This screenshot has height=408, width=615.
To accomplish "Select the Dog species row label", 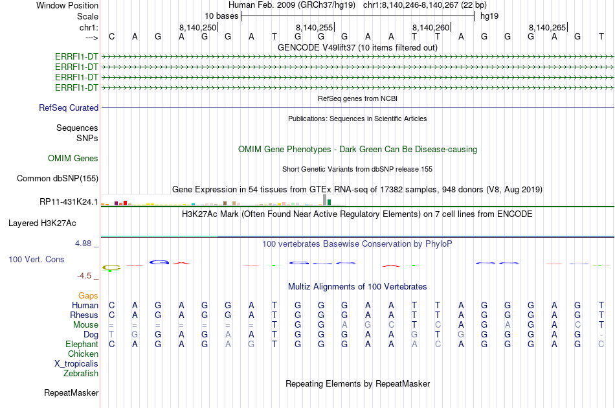I will tap(91, 335).
